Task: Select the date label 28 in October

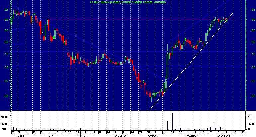Action: [x=180, y=132]
